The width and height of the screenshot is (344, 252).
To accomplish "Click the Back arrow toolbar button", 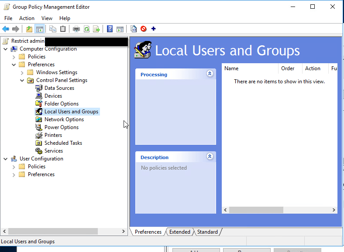I will tap(6, 29).
